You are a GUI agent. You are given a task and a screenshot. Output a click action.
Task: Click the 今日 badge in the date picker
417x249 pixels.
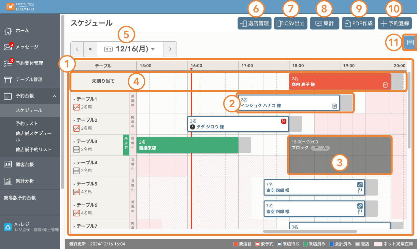(x=108, y=49)
